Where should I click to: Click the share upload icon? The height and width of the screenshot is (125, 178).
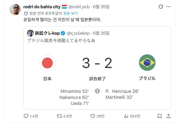[x=168, y=116]
